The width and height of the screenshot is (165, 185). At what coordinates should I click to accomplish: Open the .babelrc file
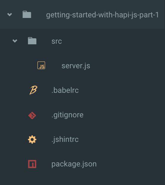tap(65, 90)
